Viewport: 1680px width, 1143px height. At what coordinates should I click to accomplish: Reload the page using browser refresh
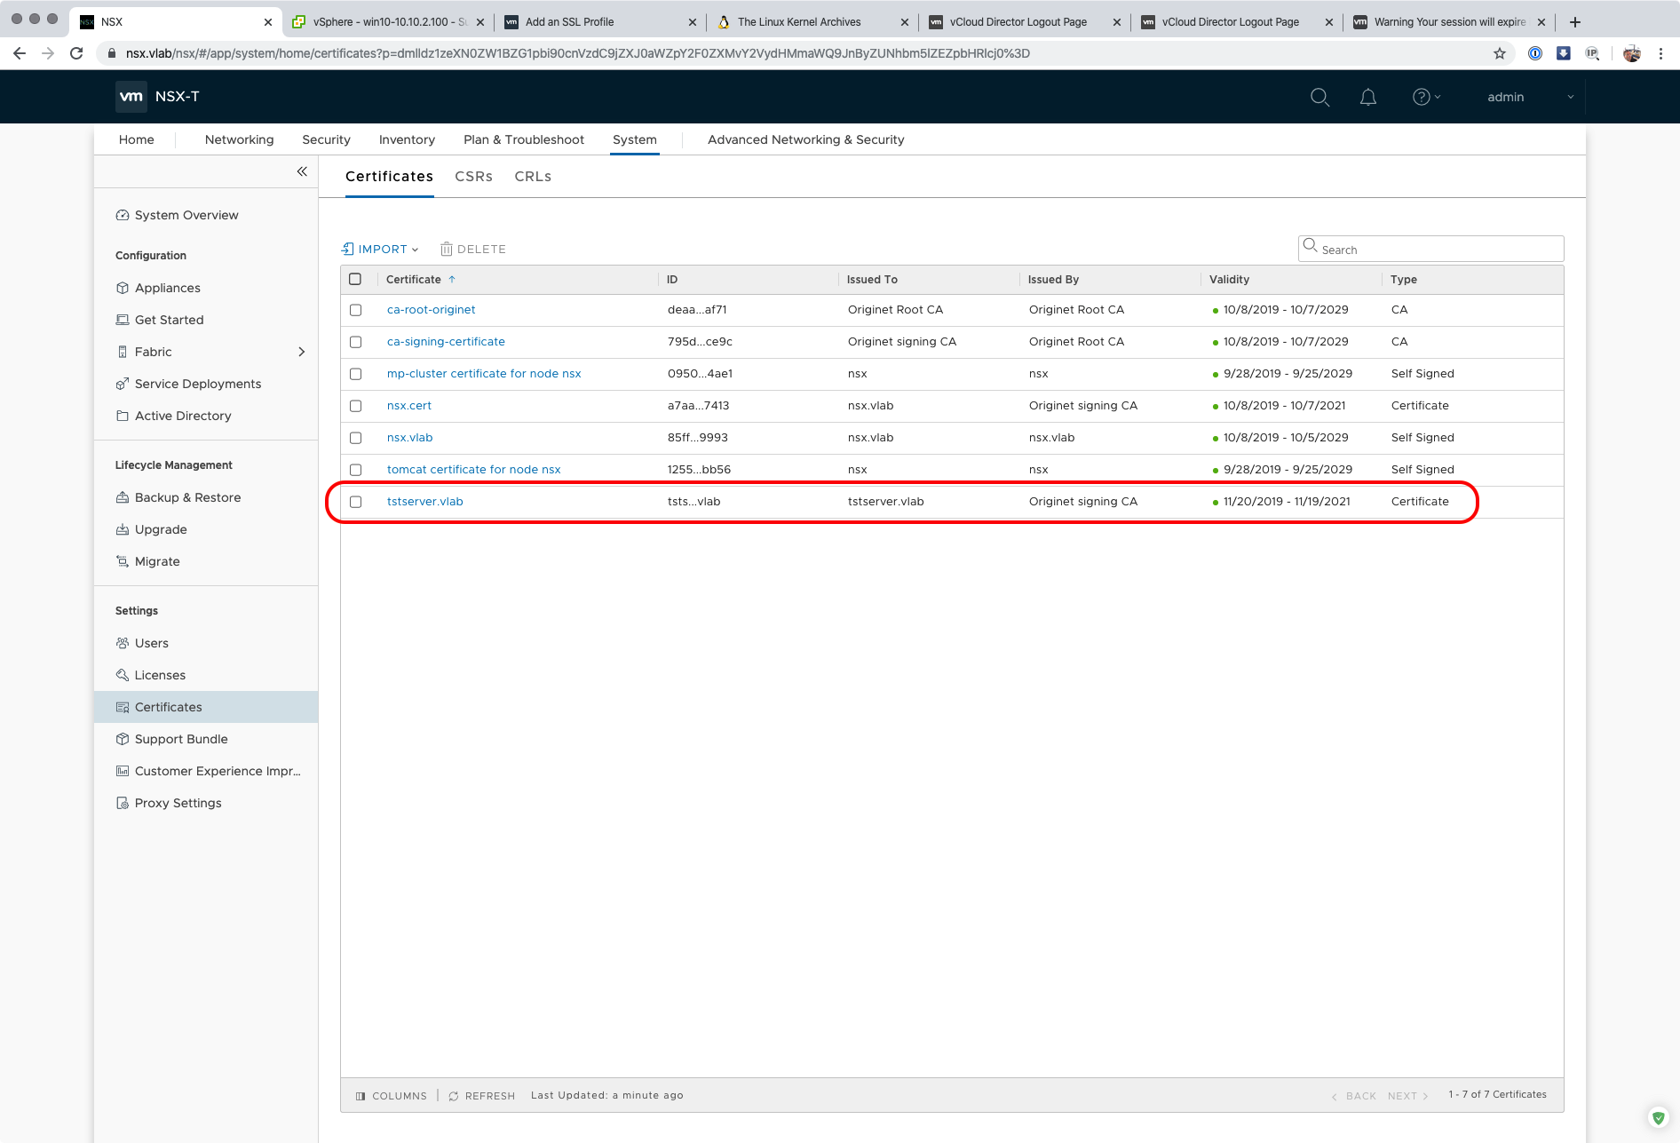pos(76,53)
